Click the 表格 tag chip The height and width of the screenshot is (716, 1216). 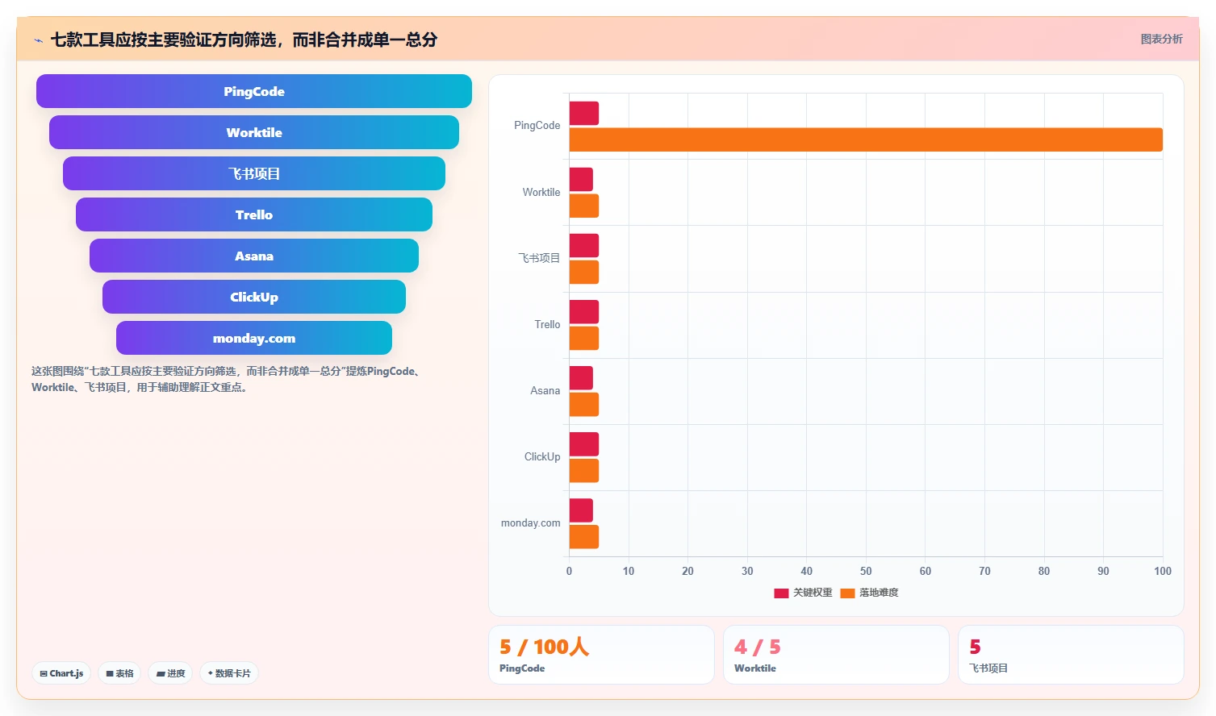pos(119,673)
